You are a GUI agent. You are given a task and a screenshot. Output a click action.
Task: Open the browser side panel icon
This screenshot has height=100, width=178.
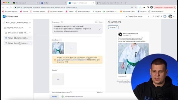(x=148, y=7)
